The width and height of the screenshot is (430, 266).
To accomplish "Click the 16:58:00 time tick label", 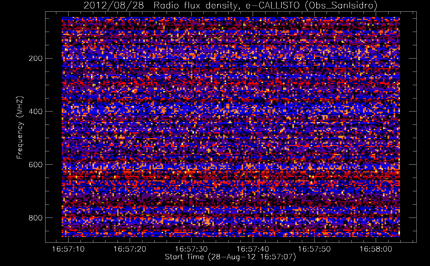I will pos(376,249).
